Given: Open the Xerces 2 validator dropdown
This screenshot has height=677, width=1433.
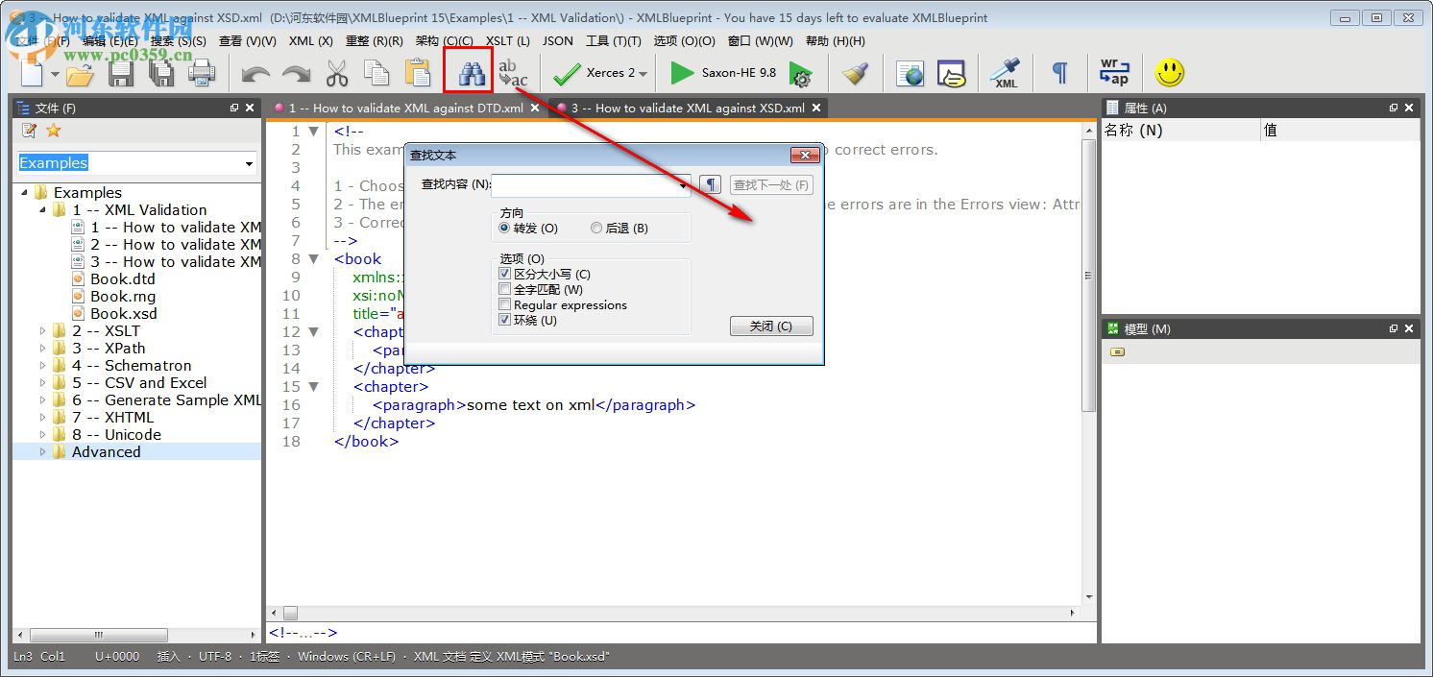Looking at the screenshot, I should coord(643,73).
